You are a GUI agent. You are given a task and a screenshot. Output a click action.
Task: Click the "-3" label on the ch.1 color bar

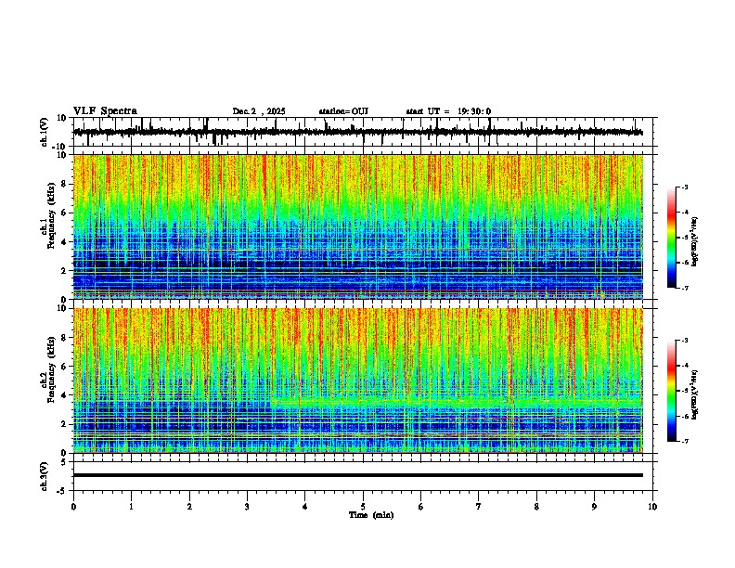pos(685,187)
